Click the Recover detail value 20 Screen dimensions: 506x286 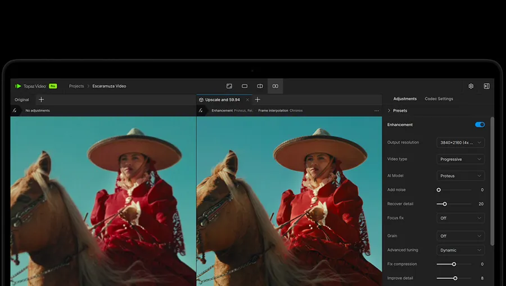point(481,204)
